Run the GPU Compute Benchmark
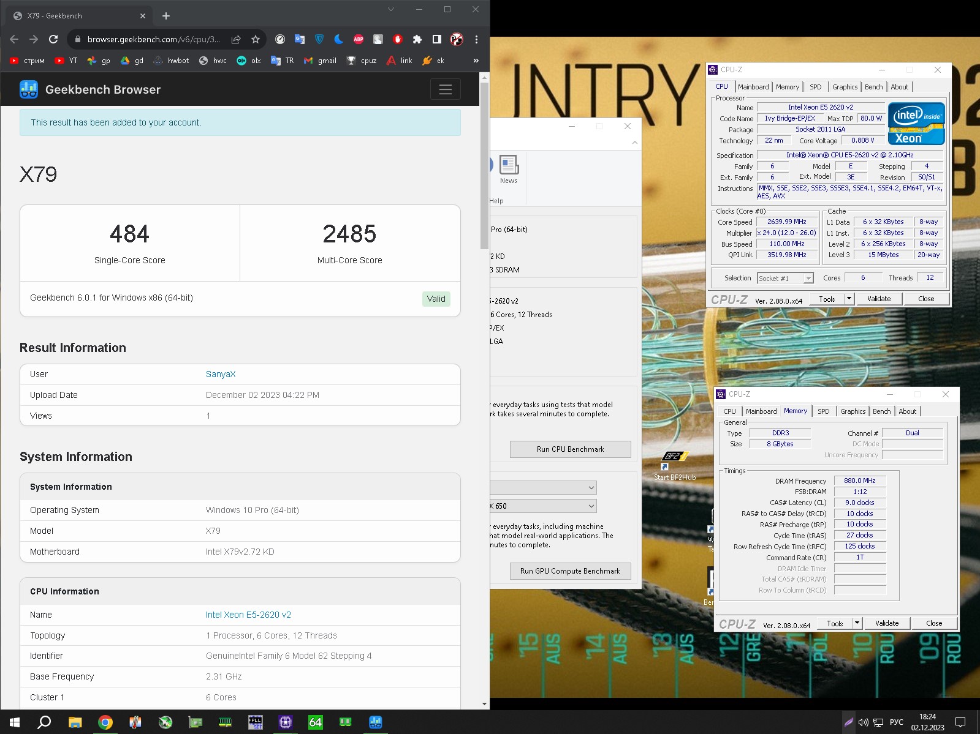The width and height of the screenshot is (980, 734). coord(571,571)
